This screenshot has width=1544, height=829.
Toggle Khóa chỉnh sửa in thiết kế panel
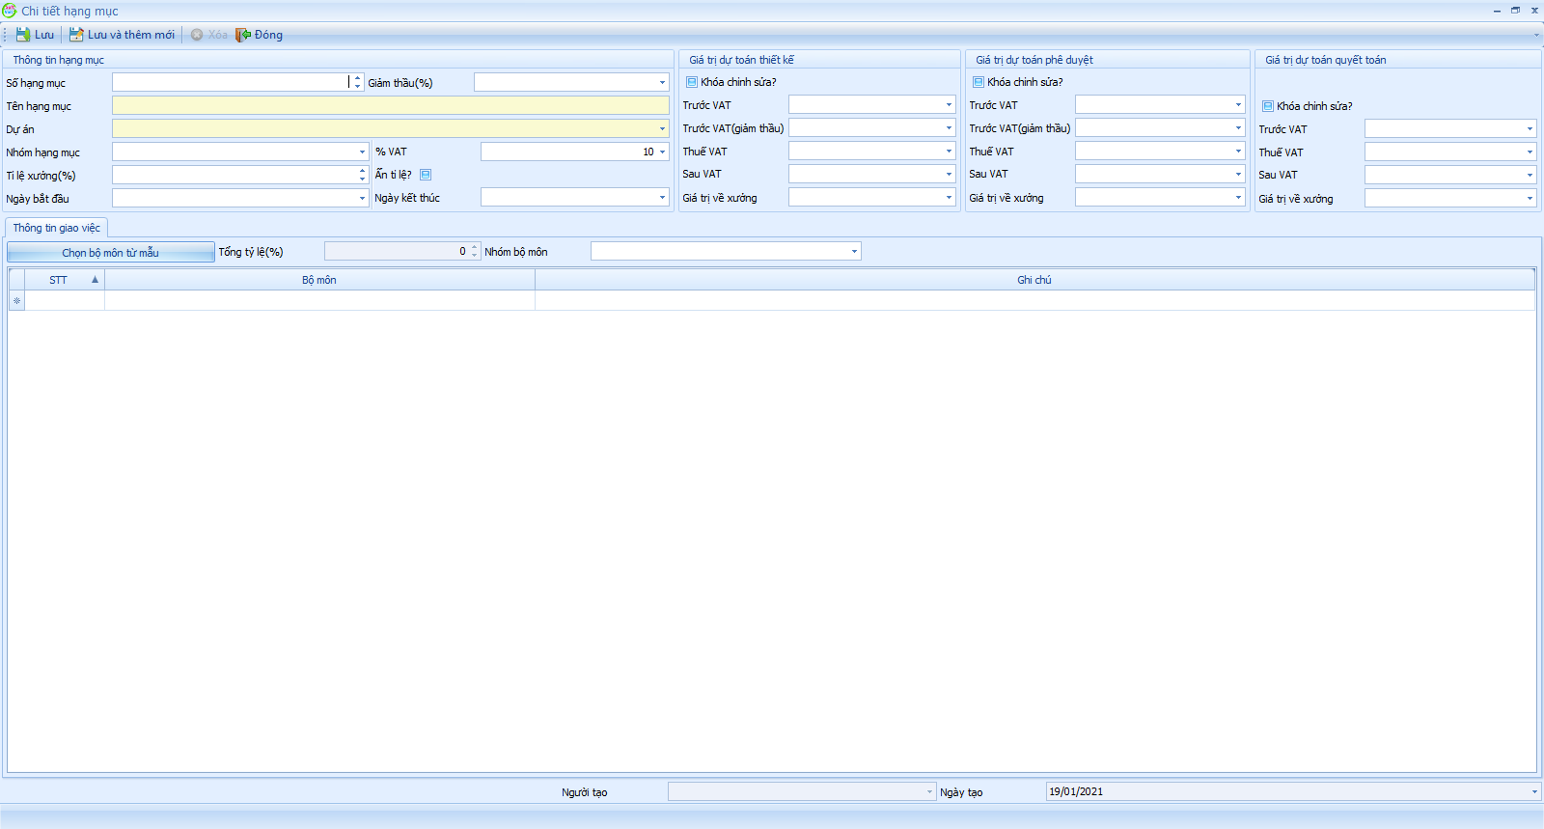[691, 82]
